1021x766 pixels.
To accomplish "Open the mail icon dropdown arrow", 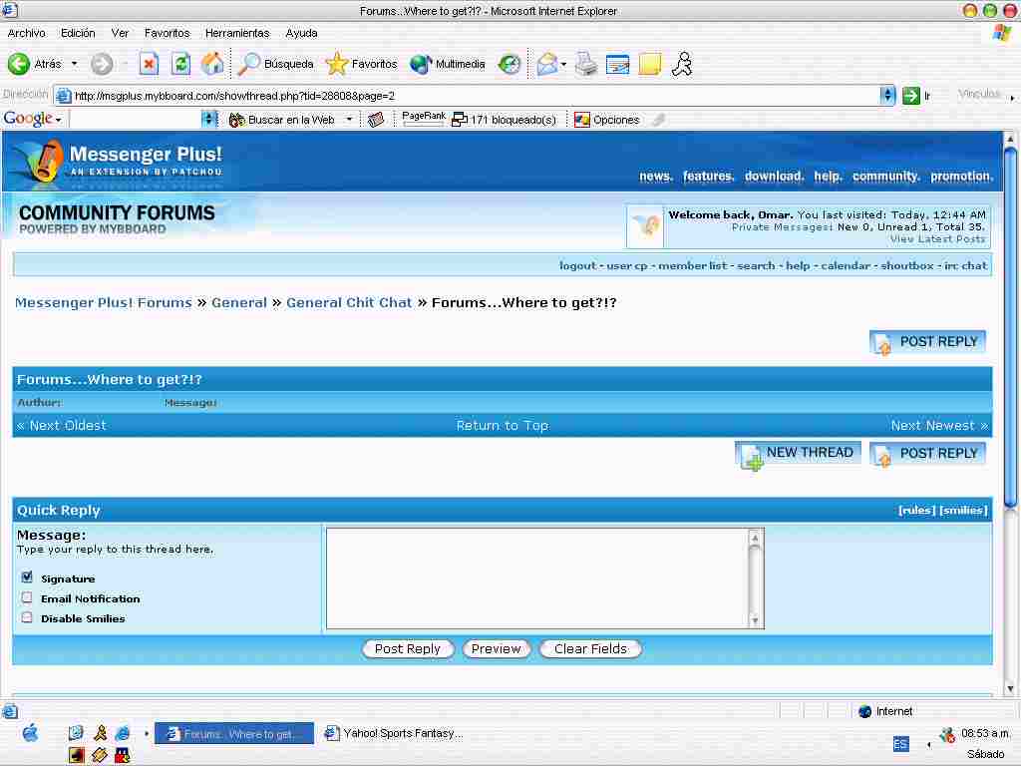I will pos(563,65).
